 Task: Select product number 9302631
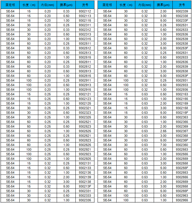(x=182, y=53)
